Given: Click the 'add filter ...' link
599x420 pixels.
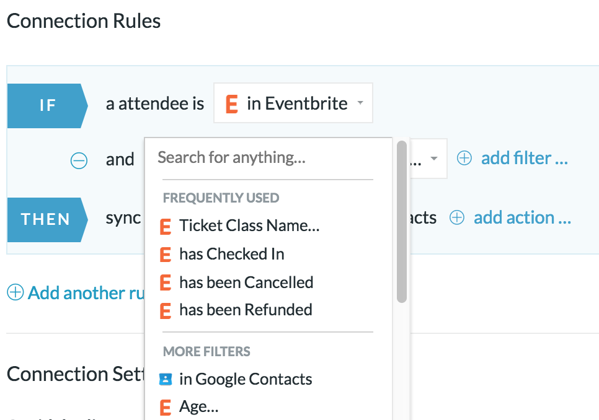Looking at the screenshot, I should tap(524, 158).
